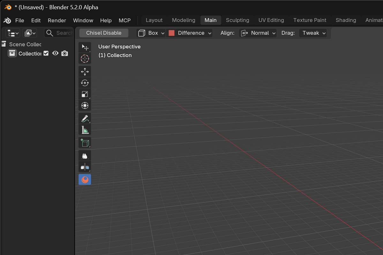Viewport: 383px width, 255px height.
Task: Open the outliner editor type dropdown
Action: [13, 33]
